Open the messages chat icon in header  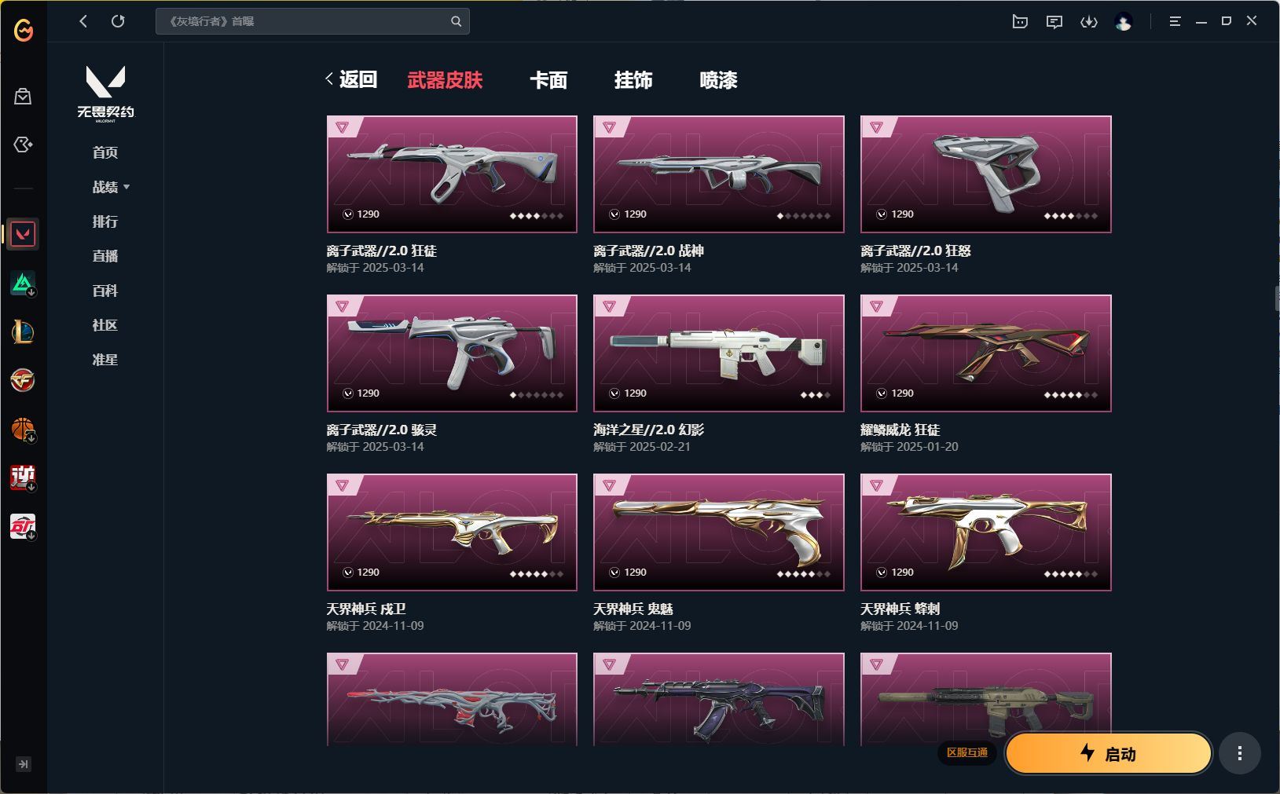[1054, 22]
